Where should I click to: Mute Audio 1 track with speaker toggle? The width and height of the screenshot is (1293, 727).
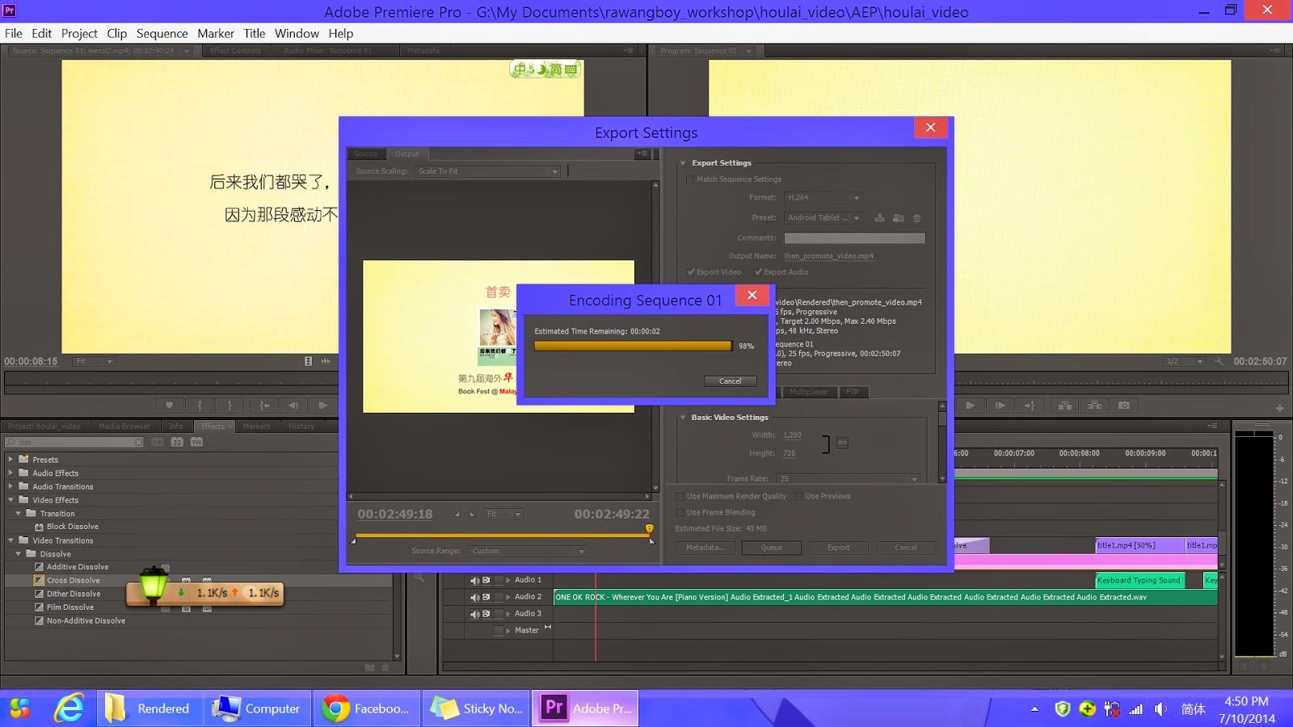point(474,580)
